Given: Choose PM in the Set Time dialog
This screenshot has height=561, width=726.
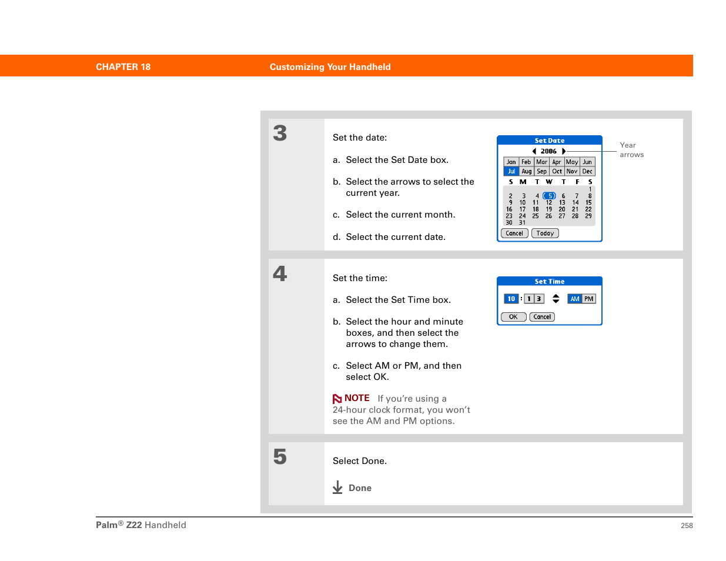Looking at the screenshot, I should click(589, 299).
